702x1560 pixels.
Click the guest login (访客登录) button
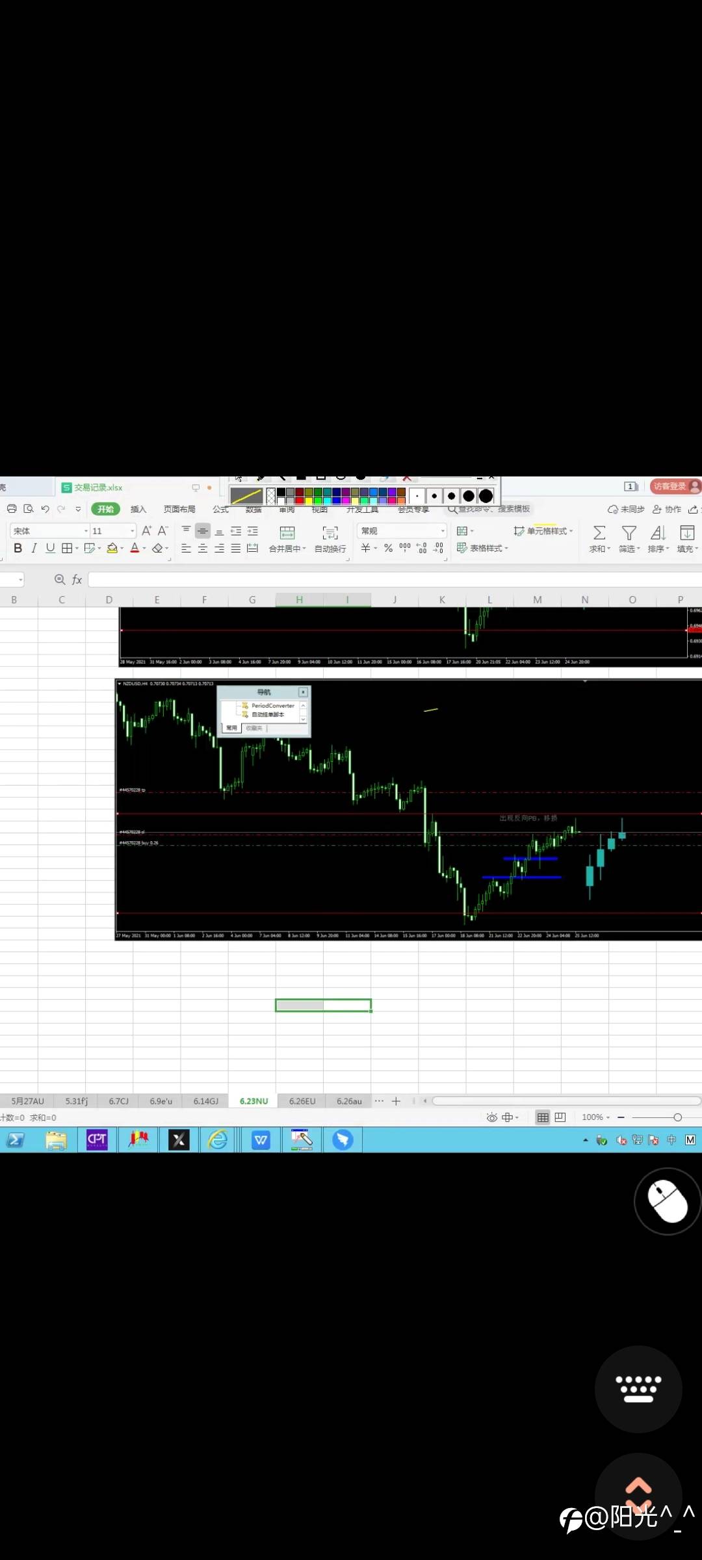point(670,486)
